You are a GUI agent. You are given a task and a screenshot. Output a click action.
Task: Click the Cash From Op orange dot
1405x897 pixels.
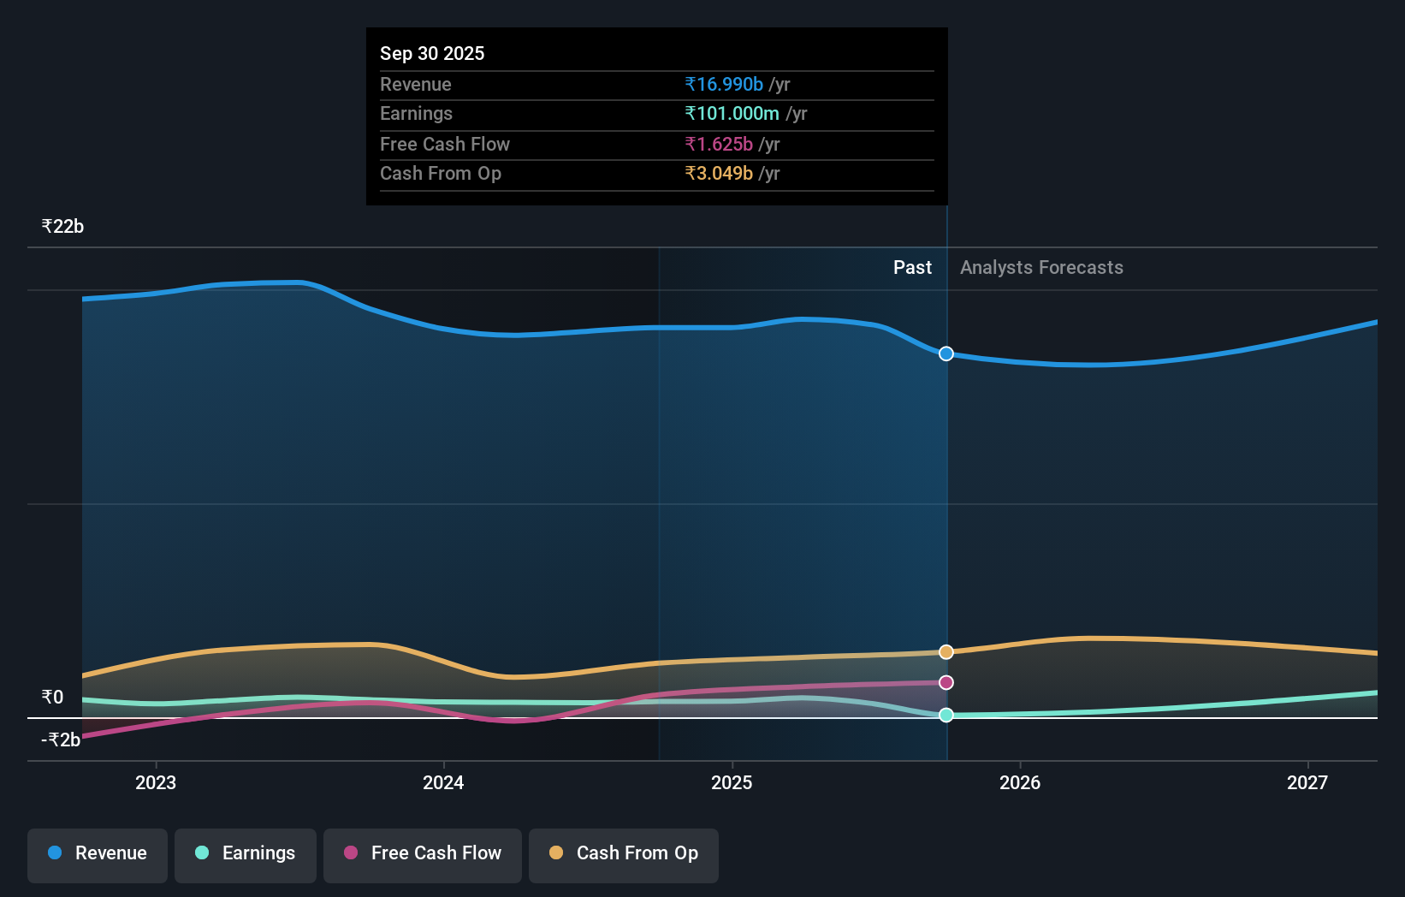tap(555, 853)
